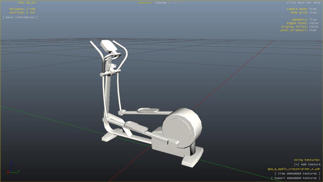Click the [+] Add texture button
This screenshot has height=182, width=323.
(307, 164)
